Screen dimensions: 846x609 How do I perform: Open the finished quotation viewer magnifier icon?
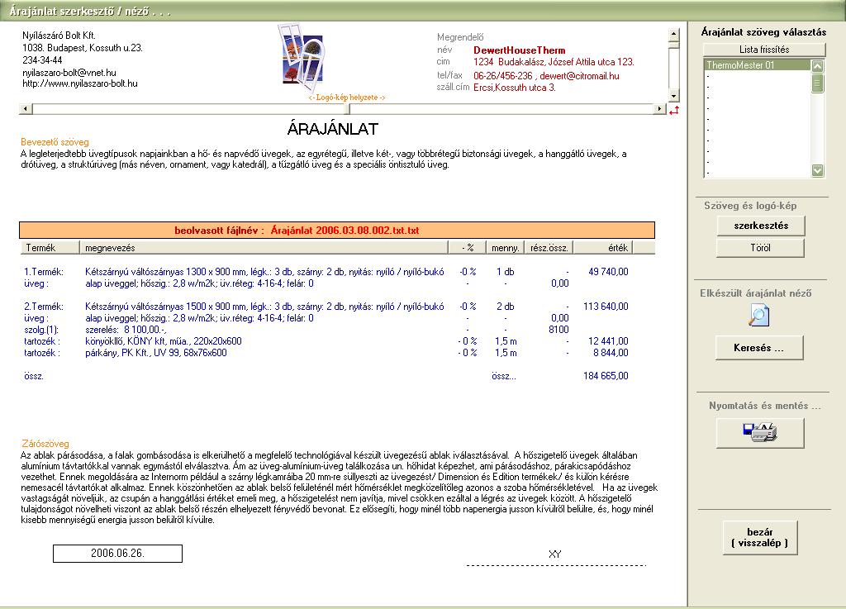tap(758, 316)
